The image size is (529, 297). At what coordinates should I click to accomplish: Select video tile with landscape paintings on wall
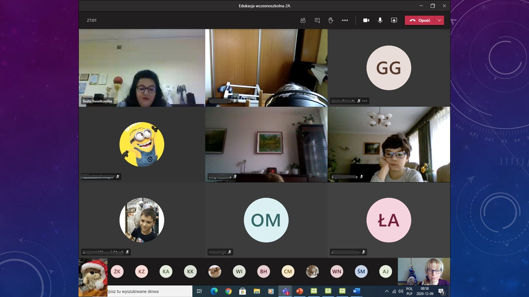pos(266,144)
